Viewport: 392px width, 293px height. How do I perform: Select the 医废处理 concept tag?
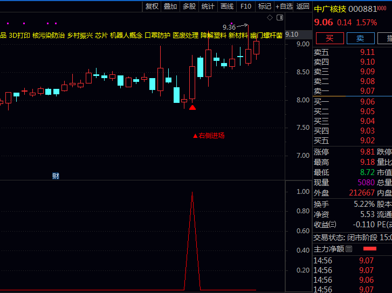[185, 36]
